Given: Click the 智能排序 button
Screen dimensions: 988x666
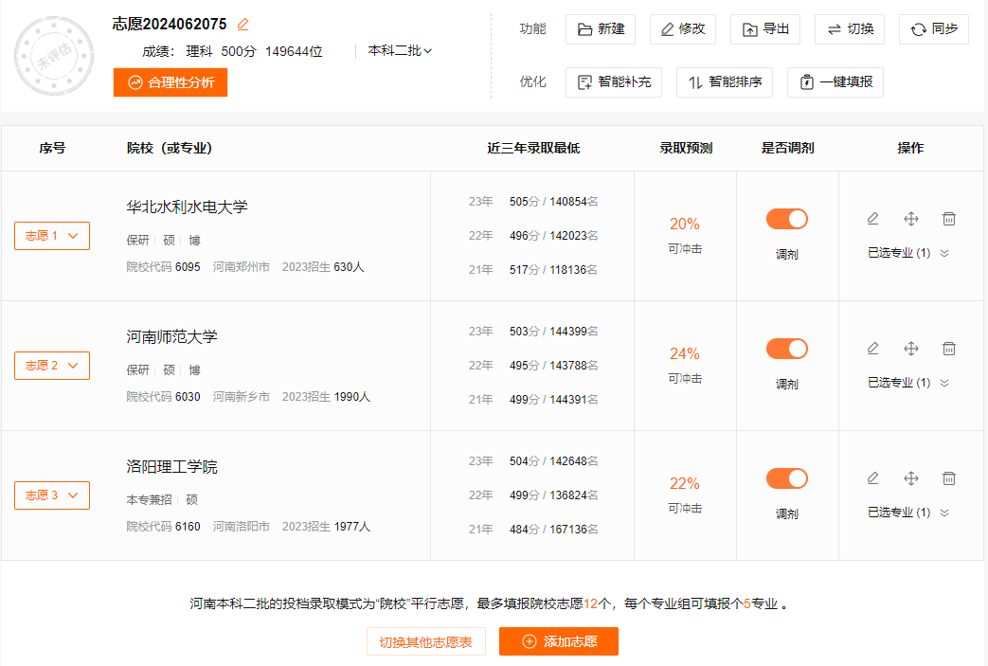Looking at the screenshot, I should click(725, 81).
